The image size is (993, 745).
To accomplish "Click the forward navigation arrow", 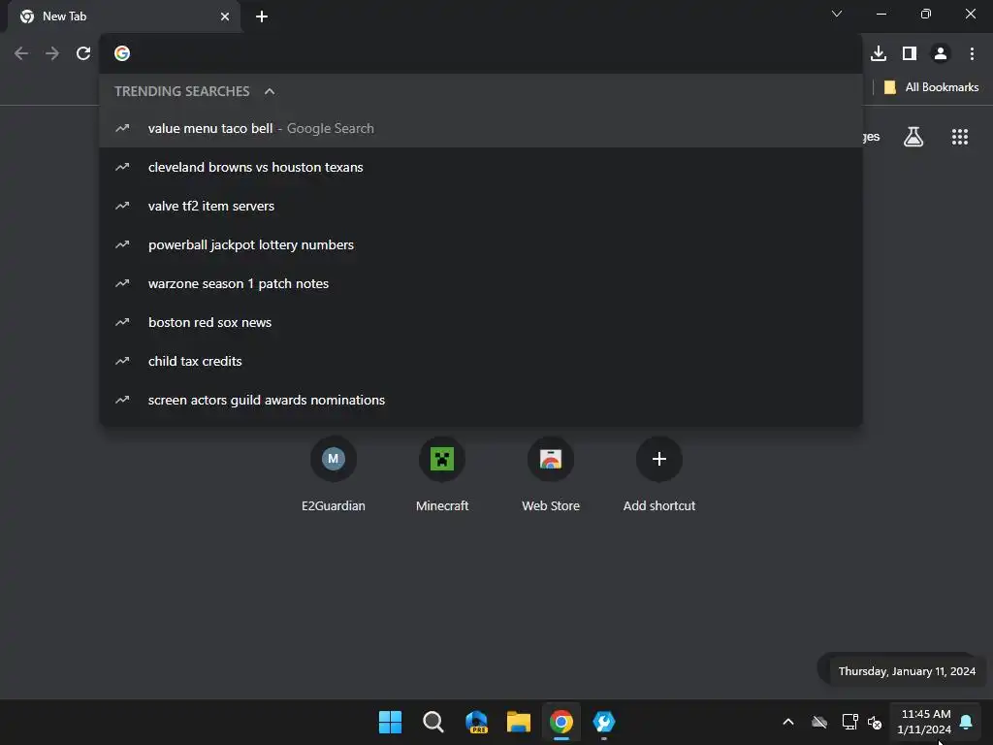I will pos(52,53).
